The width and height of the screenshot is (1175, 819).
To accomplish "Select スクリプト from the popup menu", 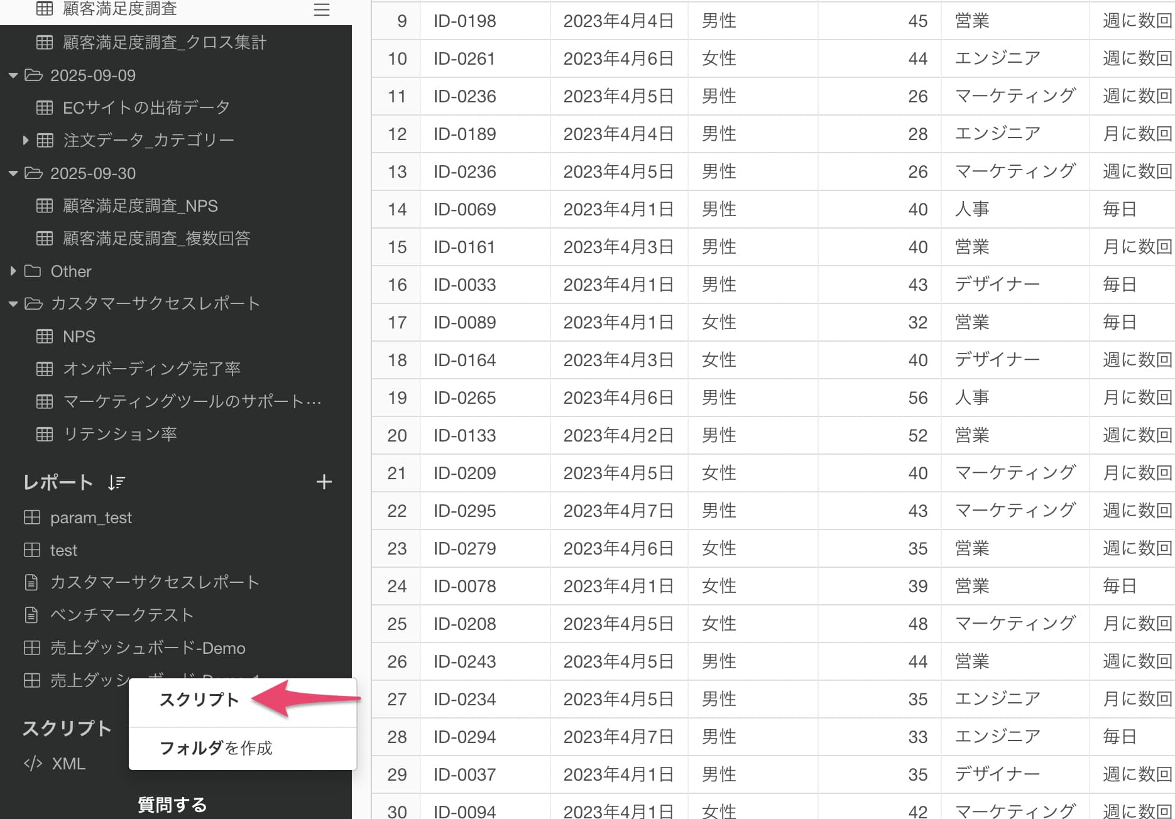I will [x=199, y=700].
